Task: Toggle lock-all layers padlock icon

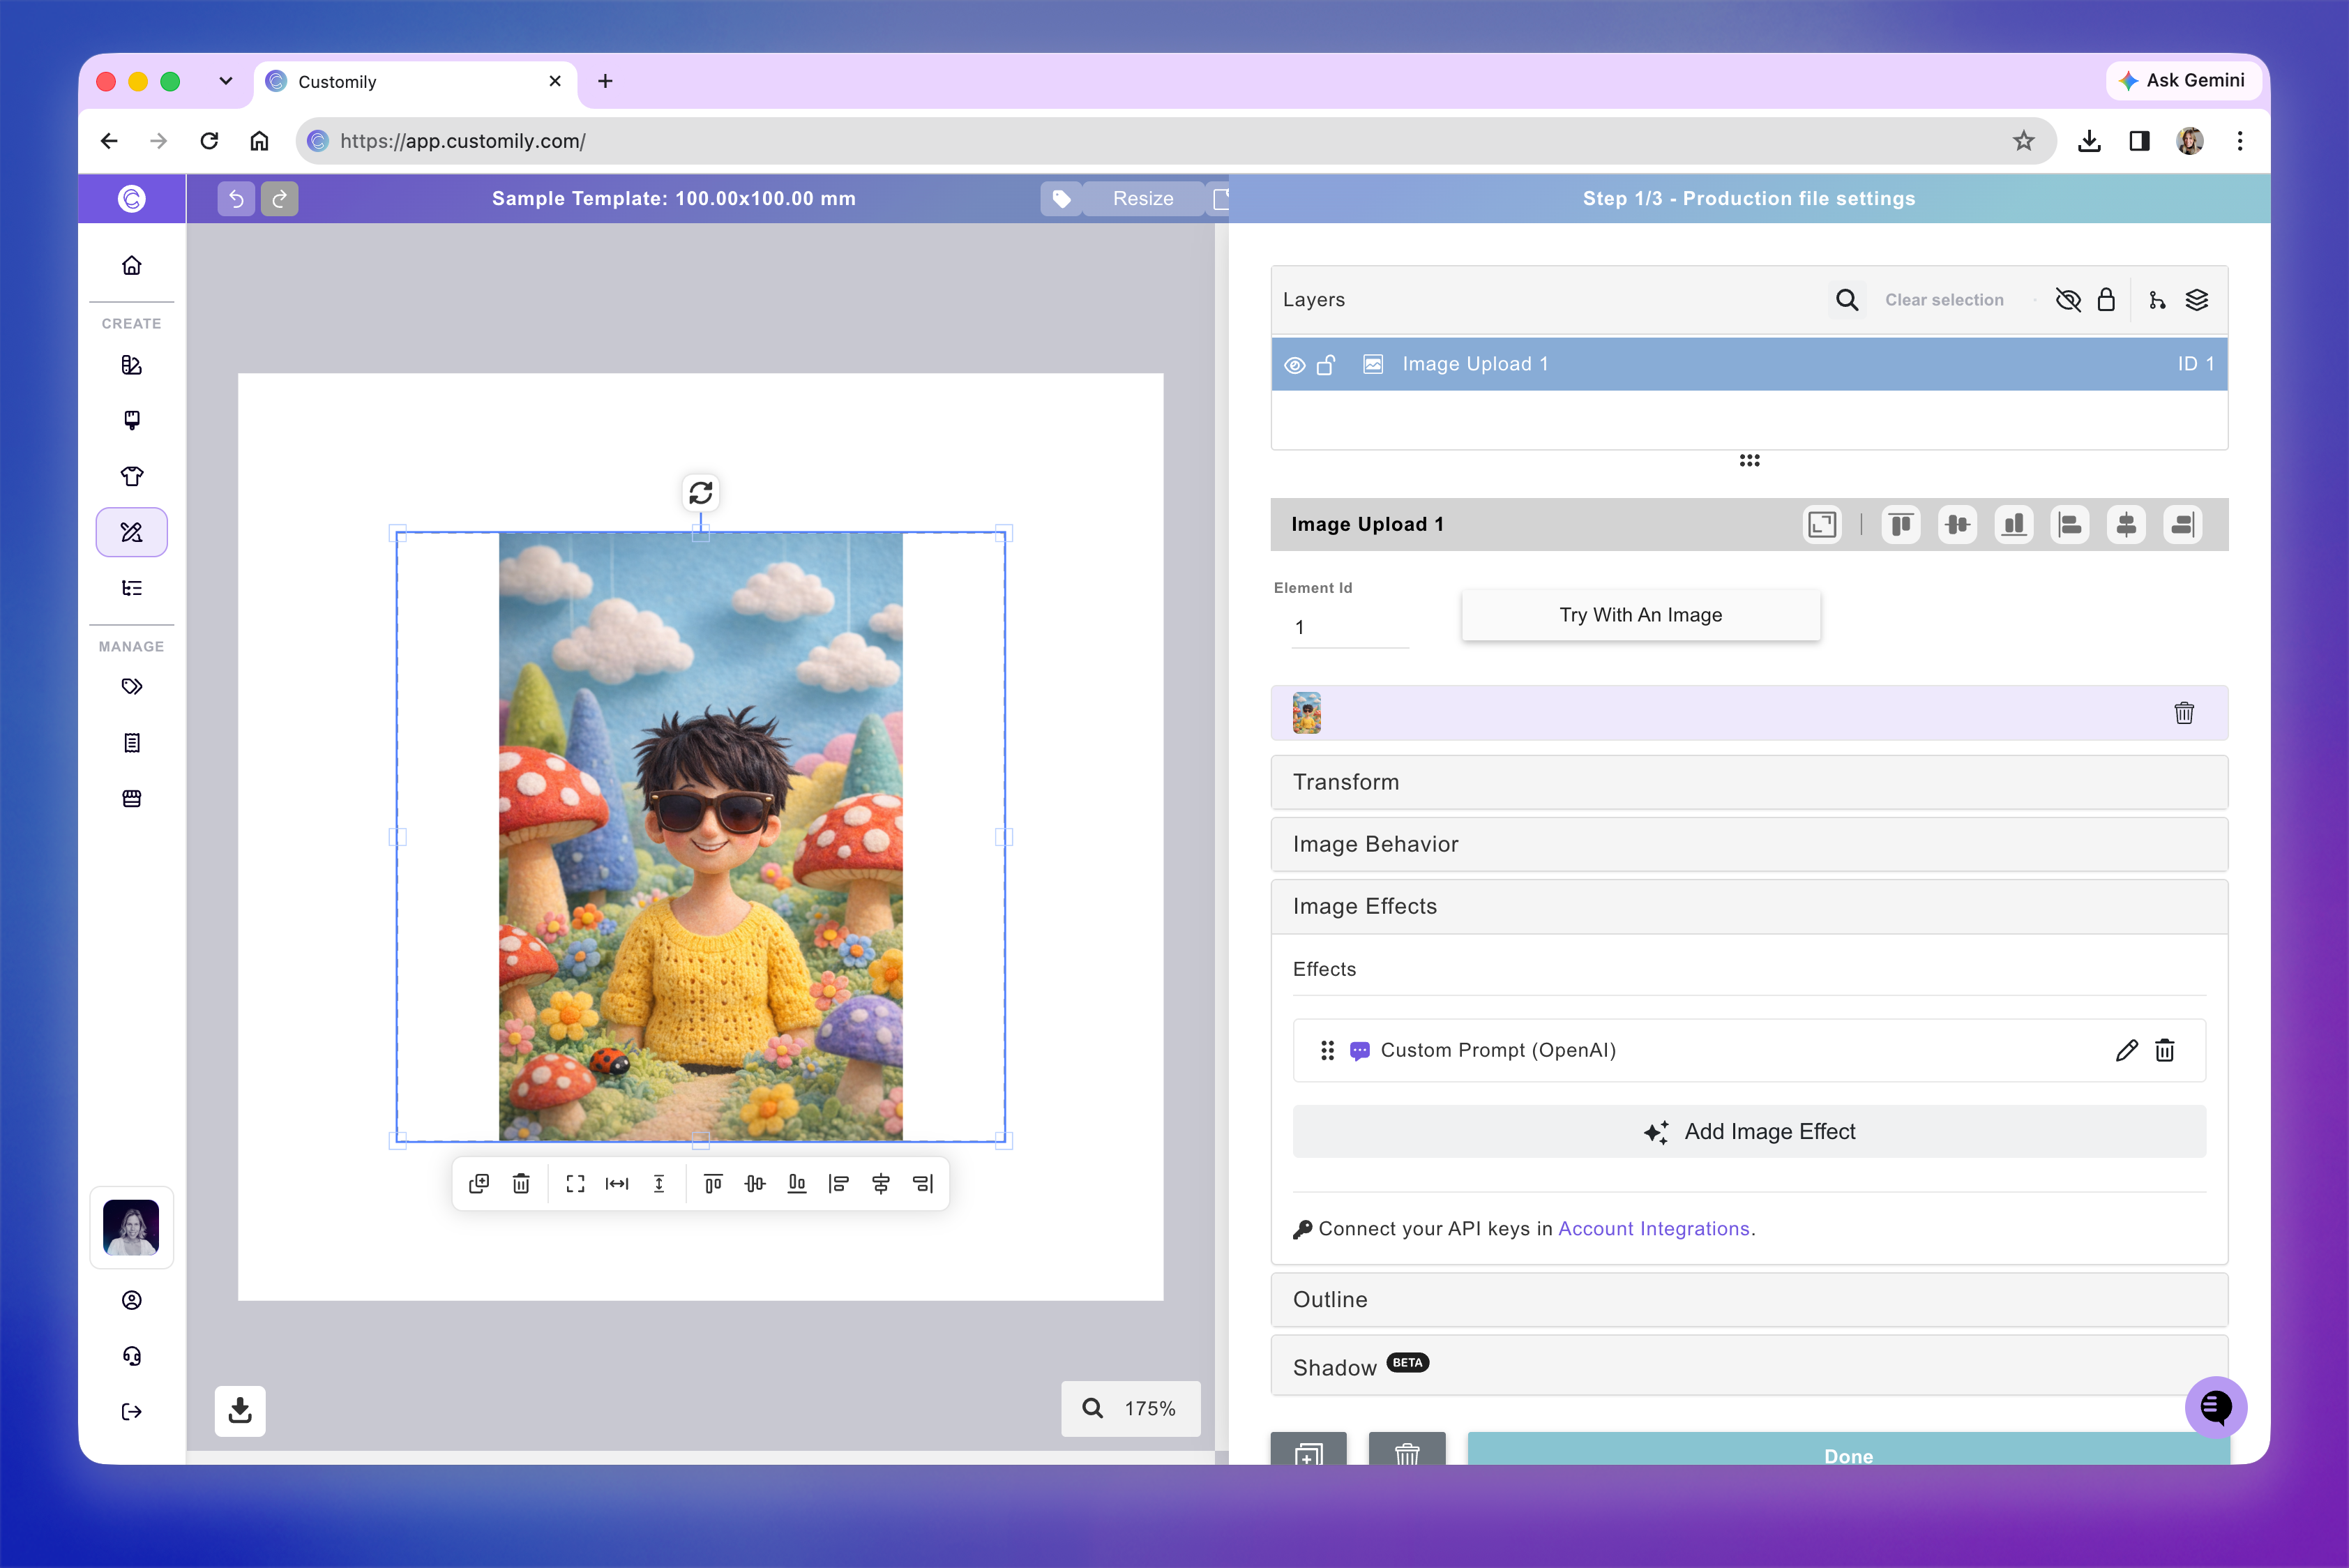Action: click(2106, 300)
